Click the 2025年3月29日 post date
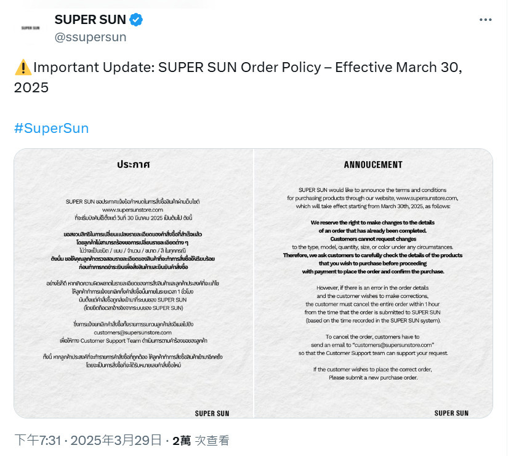511x456 pixels. (116, 441)
